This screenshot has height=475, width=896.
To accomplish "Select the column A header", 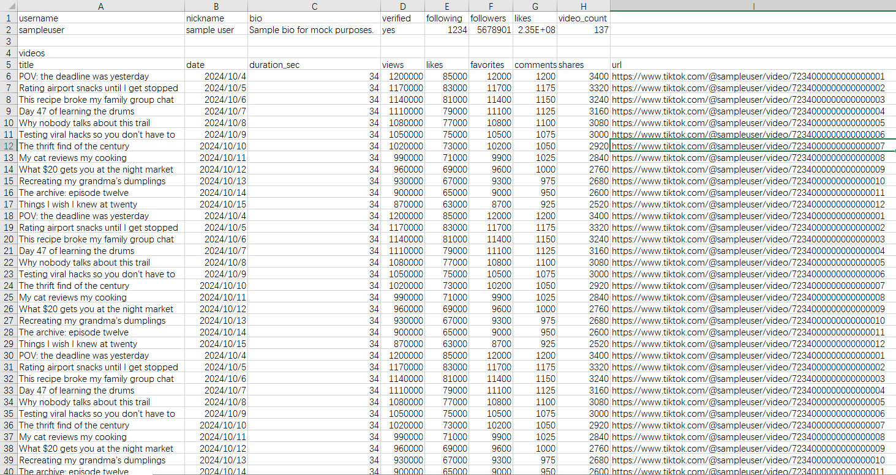I will [x=101, y=6].
